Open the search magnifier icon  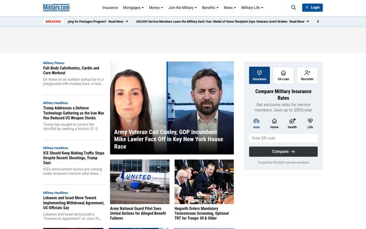293,8
